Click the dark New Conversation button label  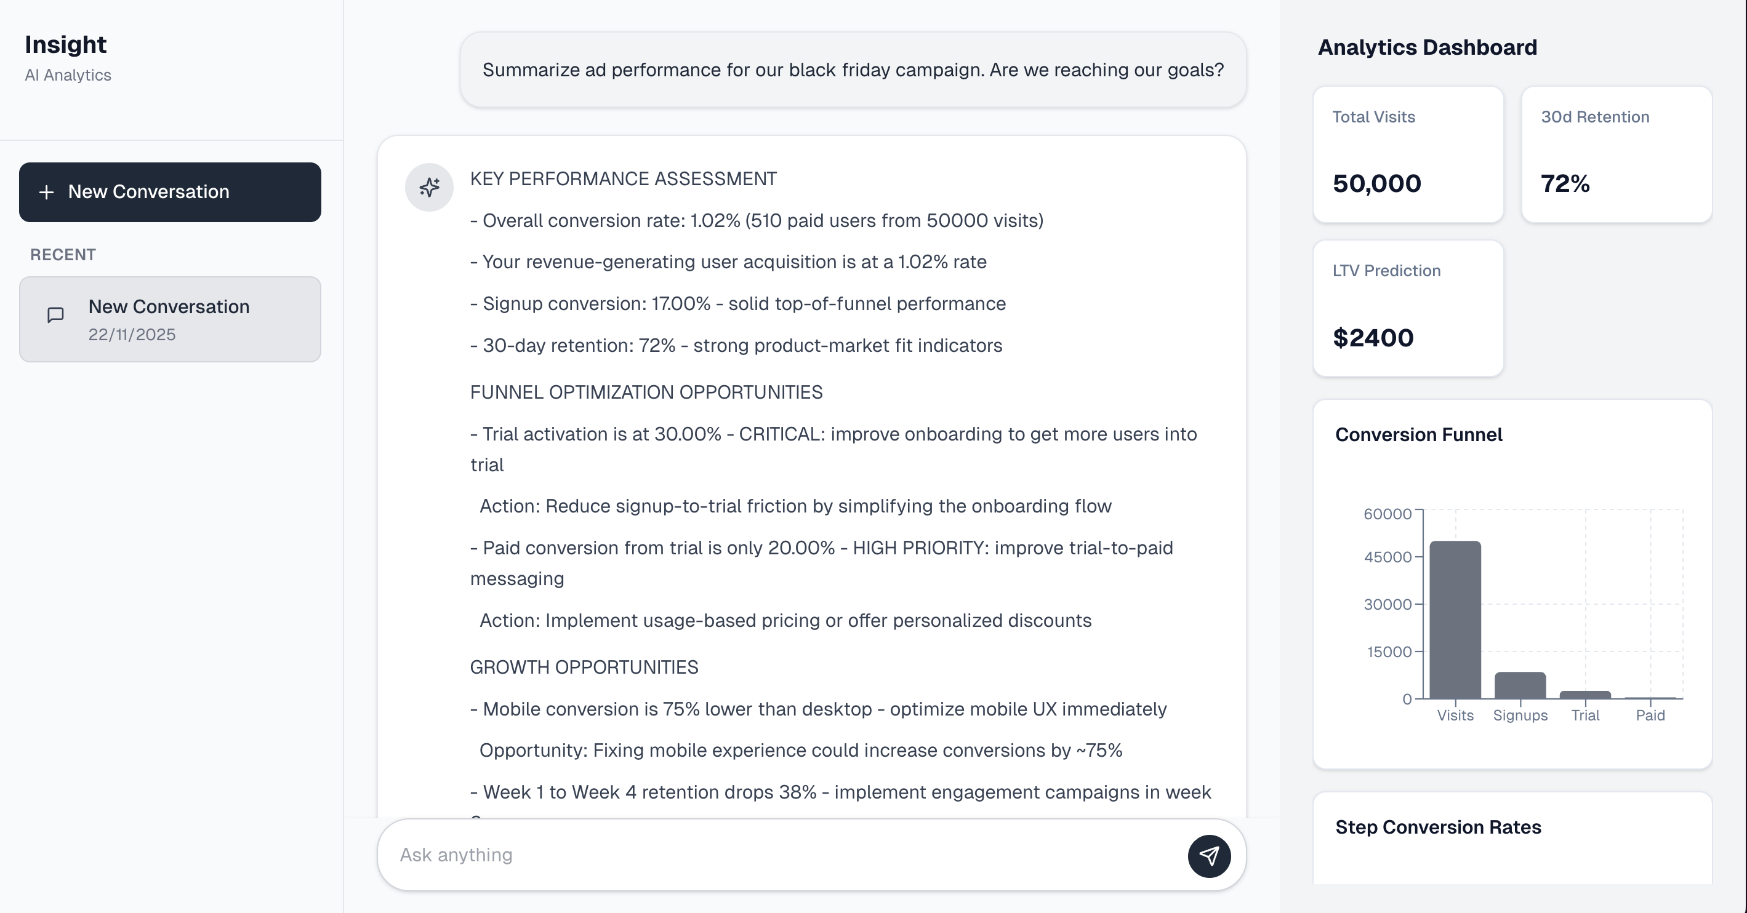click(148, 192)
